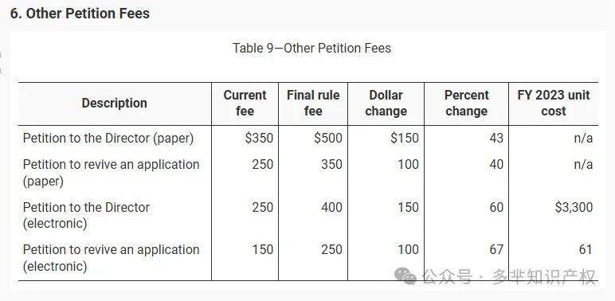
Task: Click the 400 final rule fee cell
Action: pos(331,207)
